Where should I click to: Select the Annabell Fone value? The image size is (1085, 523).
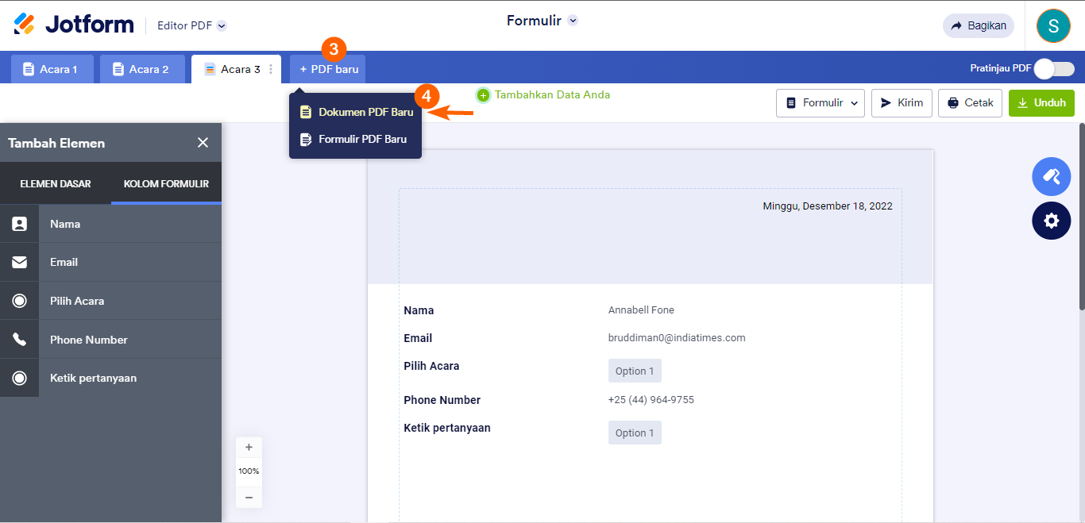point(641,310)
